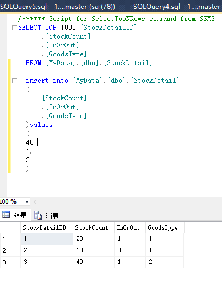Switch to the 消息 messages tab
Image resolution: width=222 pixels, height=292 pixels.
pyautogui.click(x=46, y=215)
